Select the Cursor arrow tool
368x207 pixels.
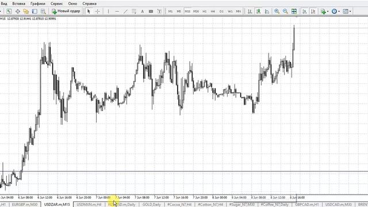89,11
